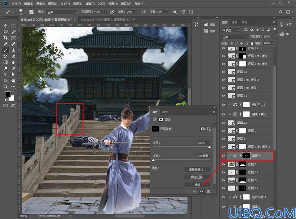
Task: Select the Eraser tool
Action: [x=13, y=56]
